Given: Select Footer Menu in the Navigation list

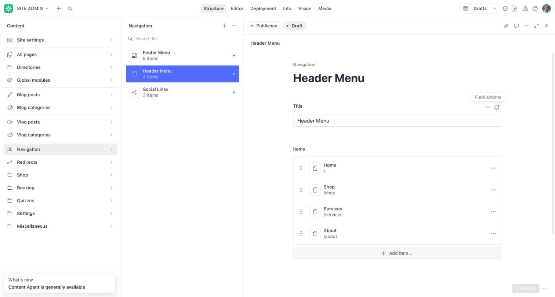Looking at the screenshot, I should tap(182, 56).
